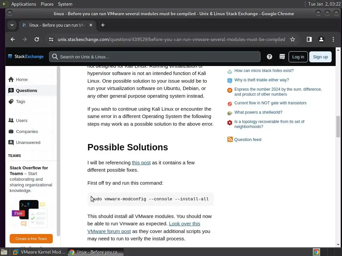The width and height of the screenshot is (342, 256).
Task: Open the System menu in top panel
Action: [x=65, y=4]
